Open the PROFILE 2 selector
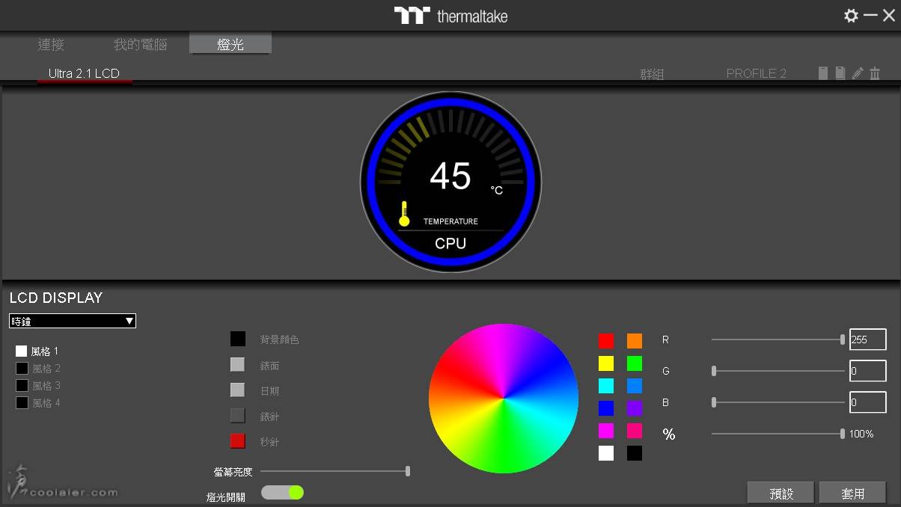Viewport: 901px width, 507px height. [x=756, y=73]
